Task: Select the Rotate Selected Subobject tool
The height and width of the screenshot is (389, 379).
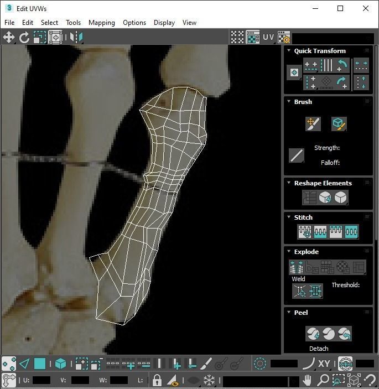Action: point(24,37)
